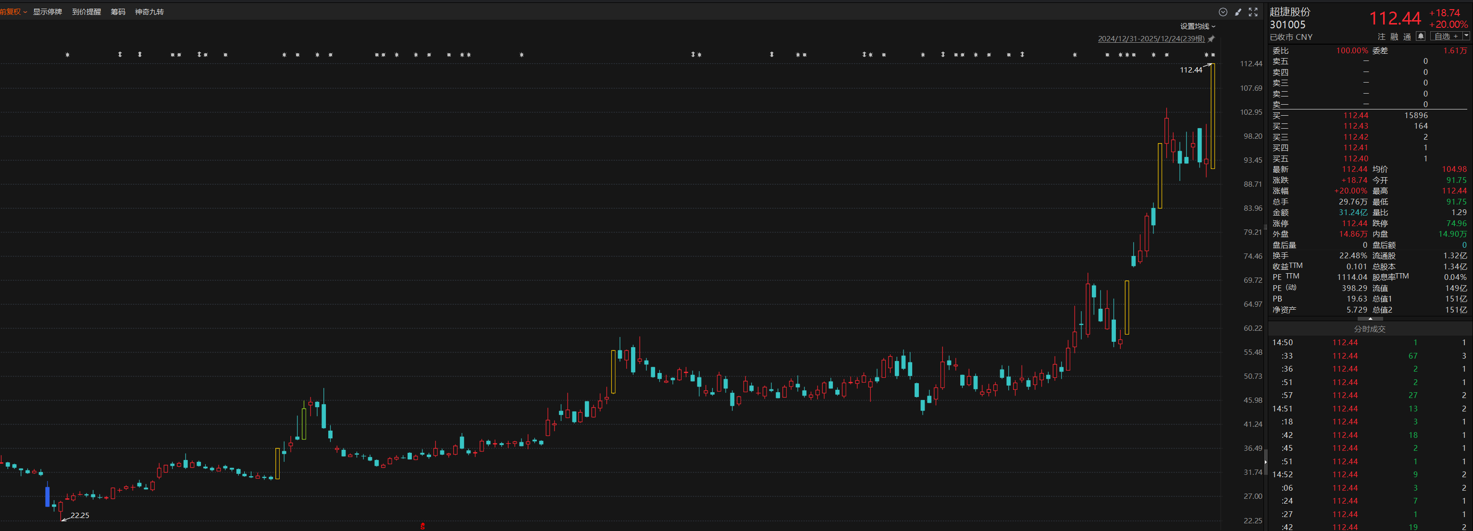Click the 通 stock connect marker
This screenshot has width=1473, height=531.
[x=1407, y=36]
